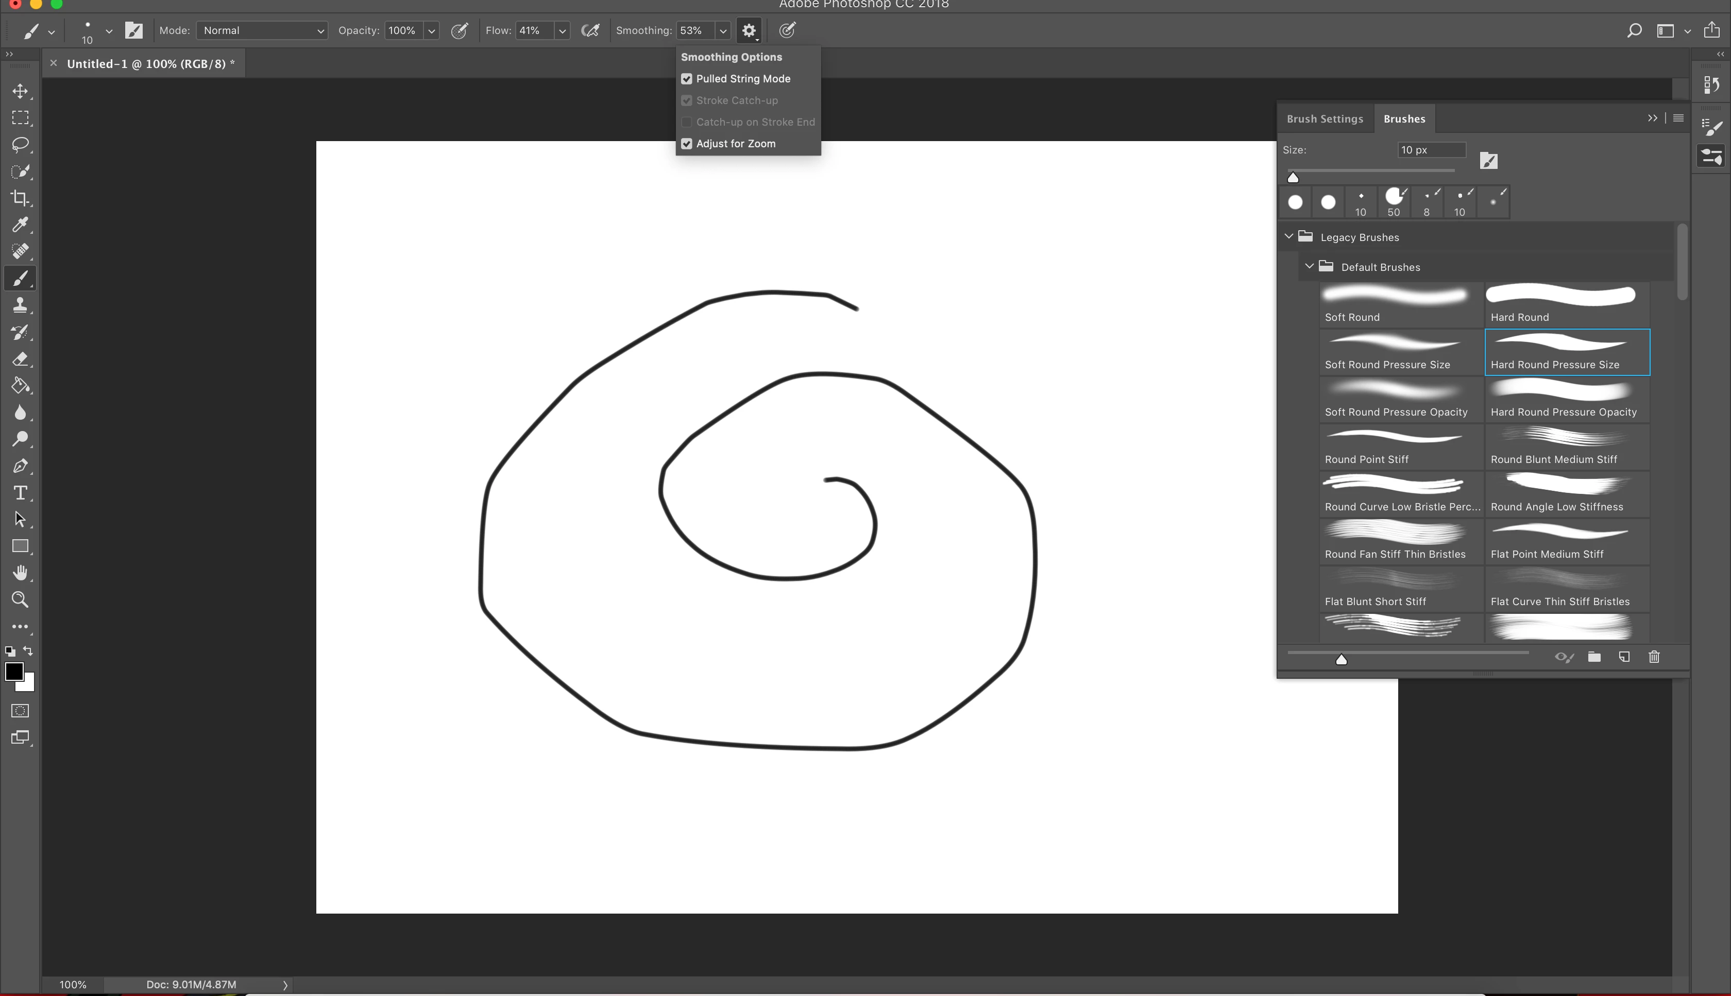Select the Horizontal Type tool

pos(20,492)
